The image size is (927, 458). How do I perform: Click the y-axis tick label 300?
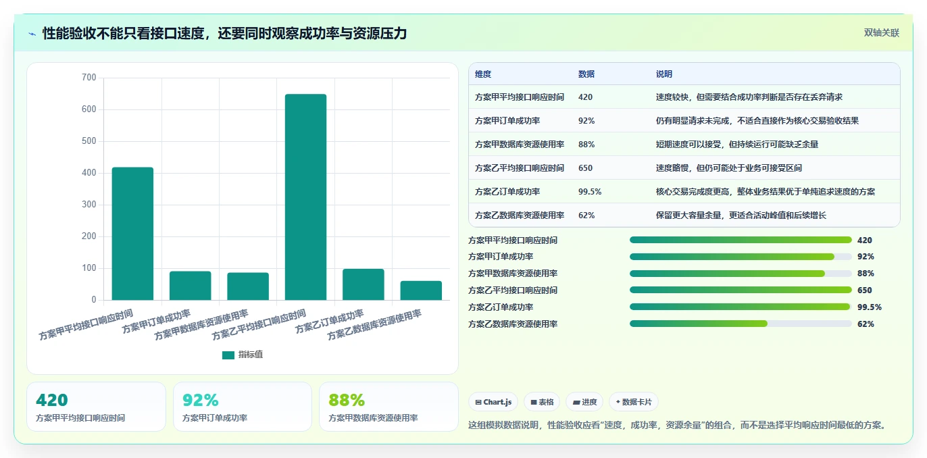tap(89, 205)
